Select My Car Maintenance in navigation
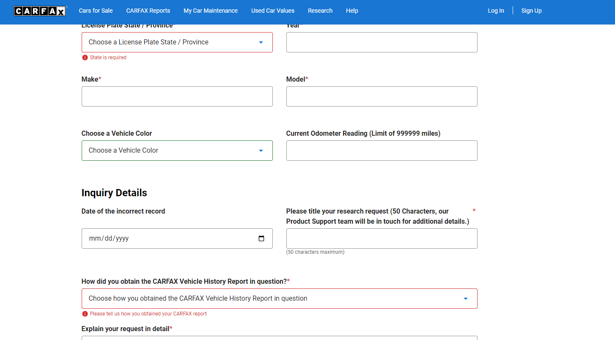The image size is (615, 340). 211,11
